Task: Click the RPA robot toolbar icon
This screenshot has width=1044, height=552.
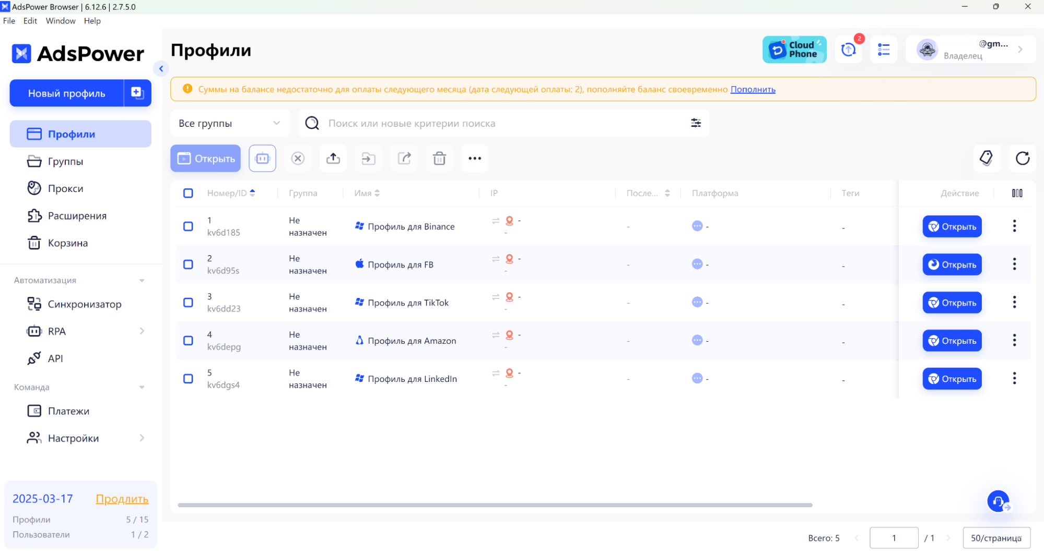Action: [262, 158]
